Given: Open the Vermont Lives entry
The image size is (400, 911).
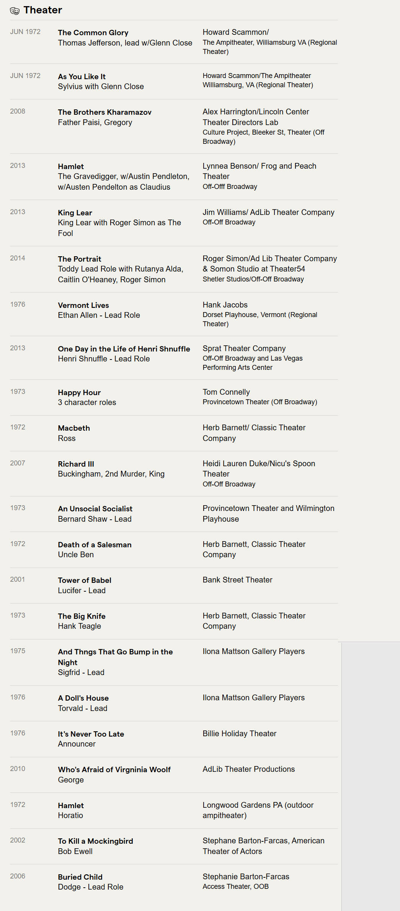Looking at the screenshot, I should pos(83,305).
